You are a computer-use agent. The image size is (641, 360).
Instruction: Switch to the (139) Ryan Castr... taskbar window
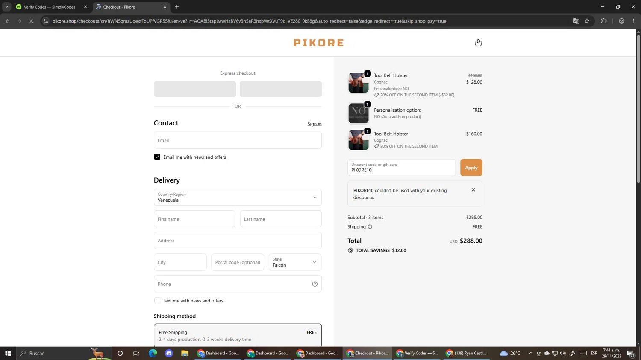[x=466, y=353]
